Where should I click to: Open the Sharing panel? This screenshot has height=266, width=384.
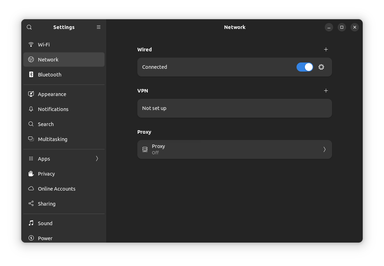[64, 204]
